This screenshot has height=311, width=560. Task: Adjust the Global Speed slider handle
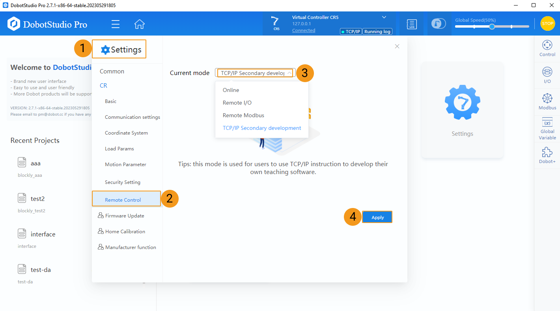(x=492, y=26)
